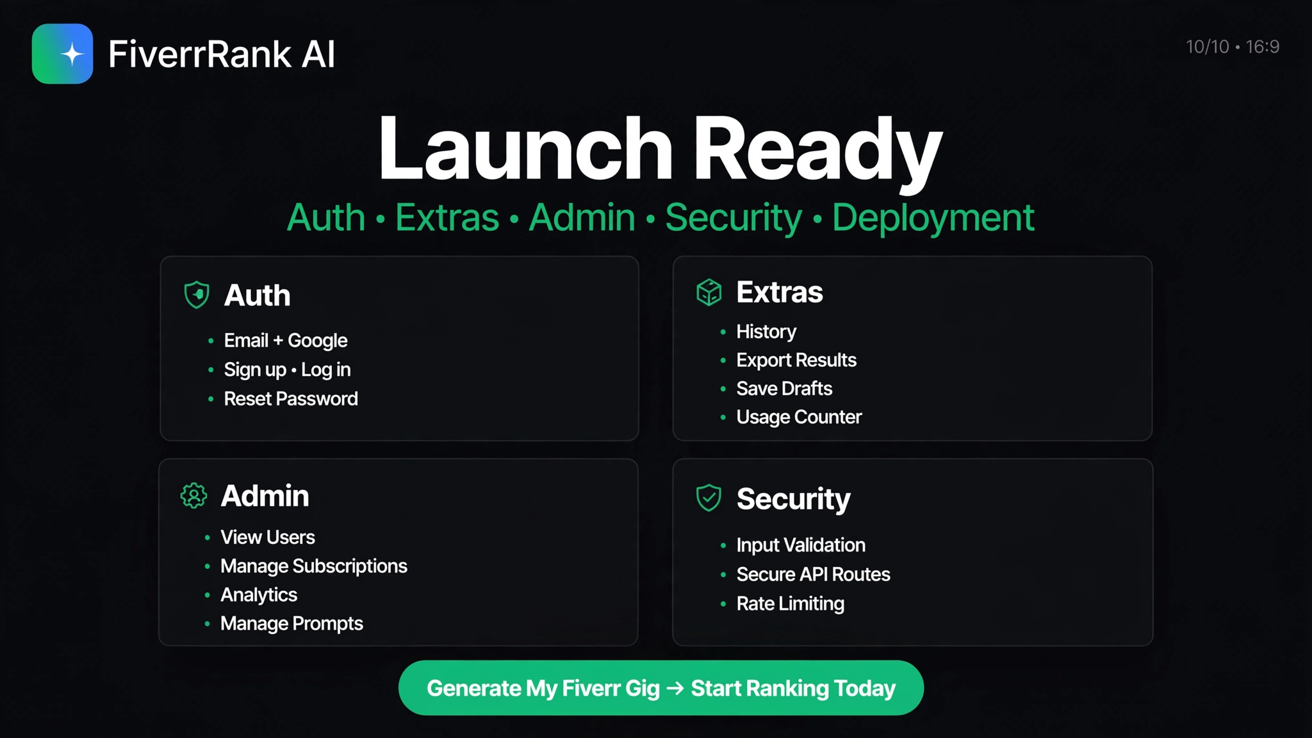Click the View Users item
The height and width of the screenshot is (738, 1312).
(x=268, y=537)
